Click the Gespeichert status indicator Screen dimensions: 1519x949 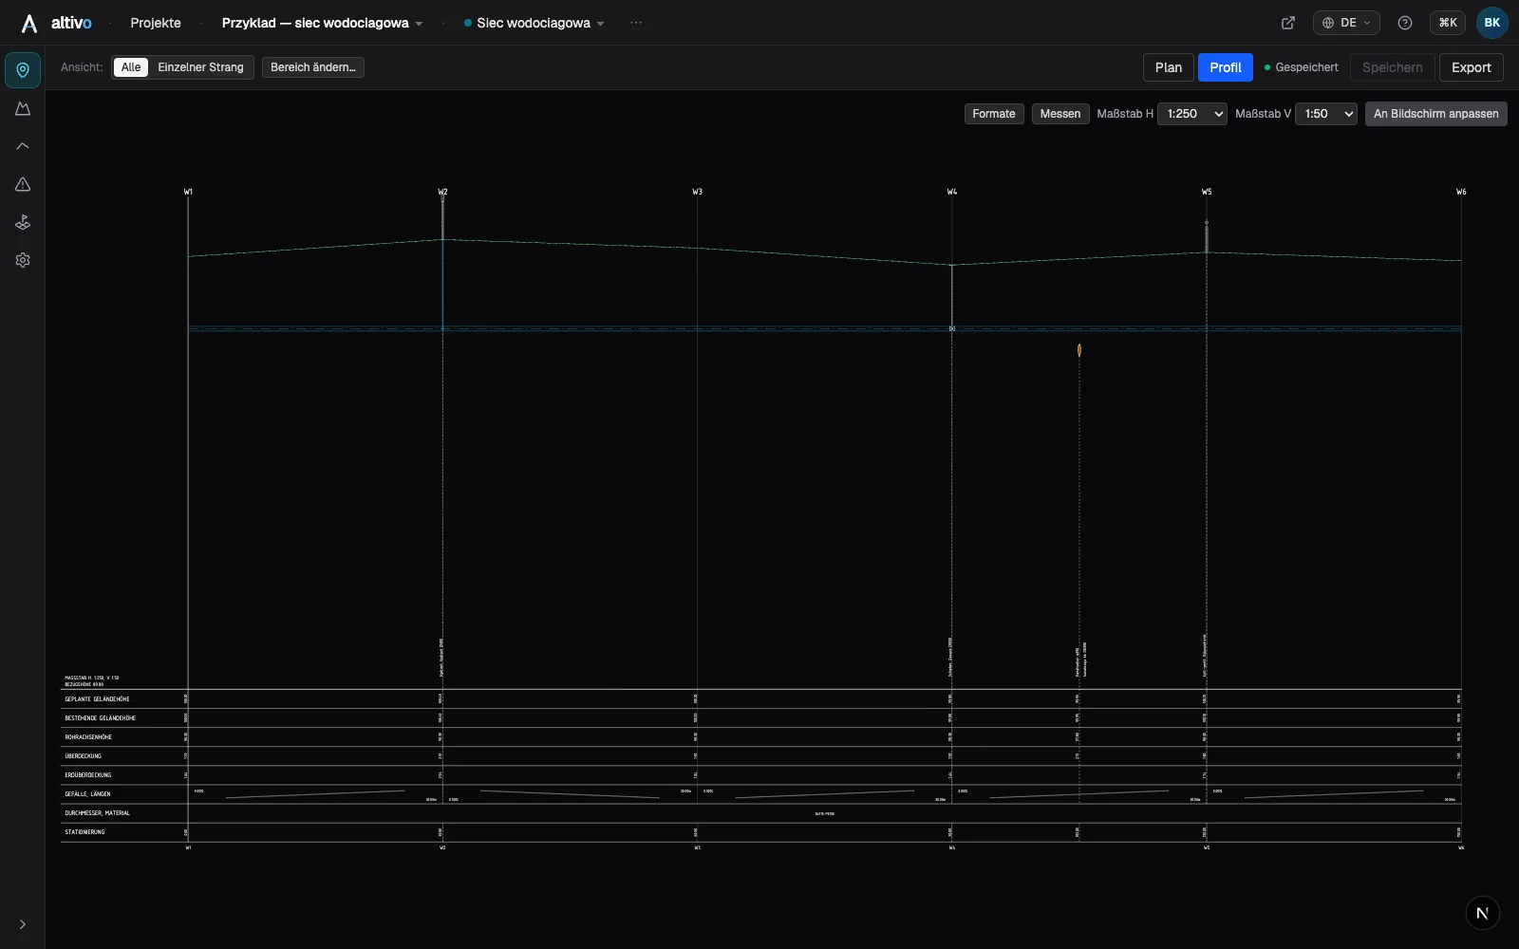pyautogui.click(x=1302, y=67)
